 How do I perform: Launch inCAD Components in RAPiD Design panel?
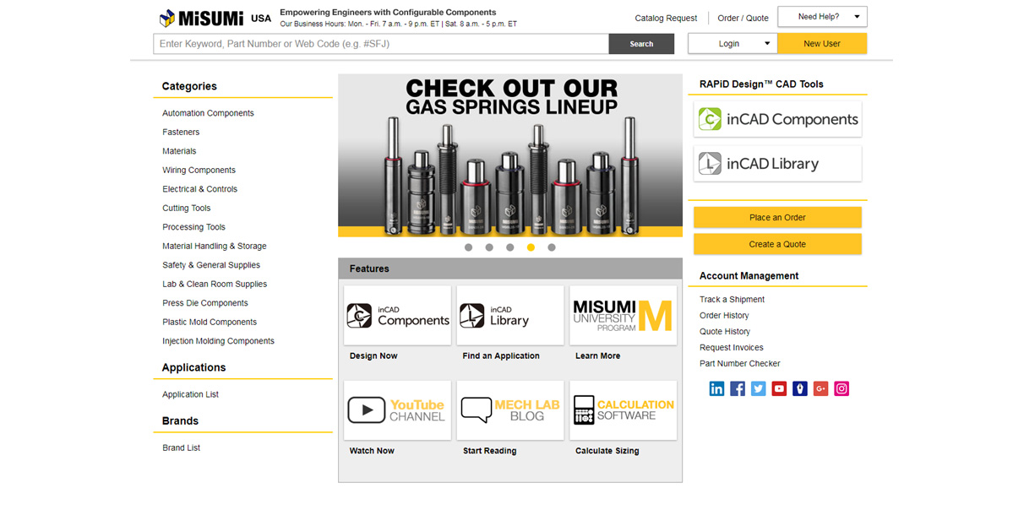(x=777, y=119)
